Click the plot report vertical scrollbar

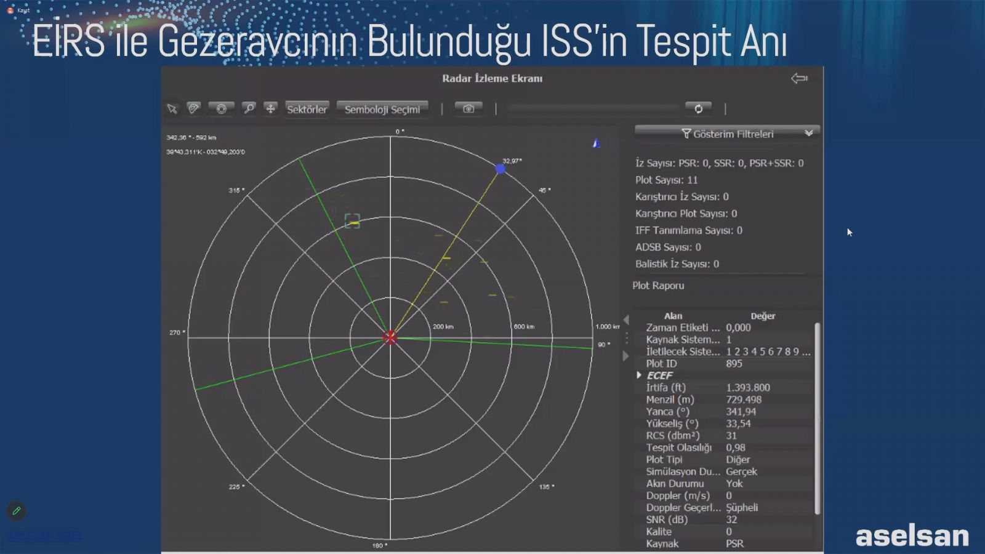(817, 419)
